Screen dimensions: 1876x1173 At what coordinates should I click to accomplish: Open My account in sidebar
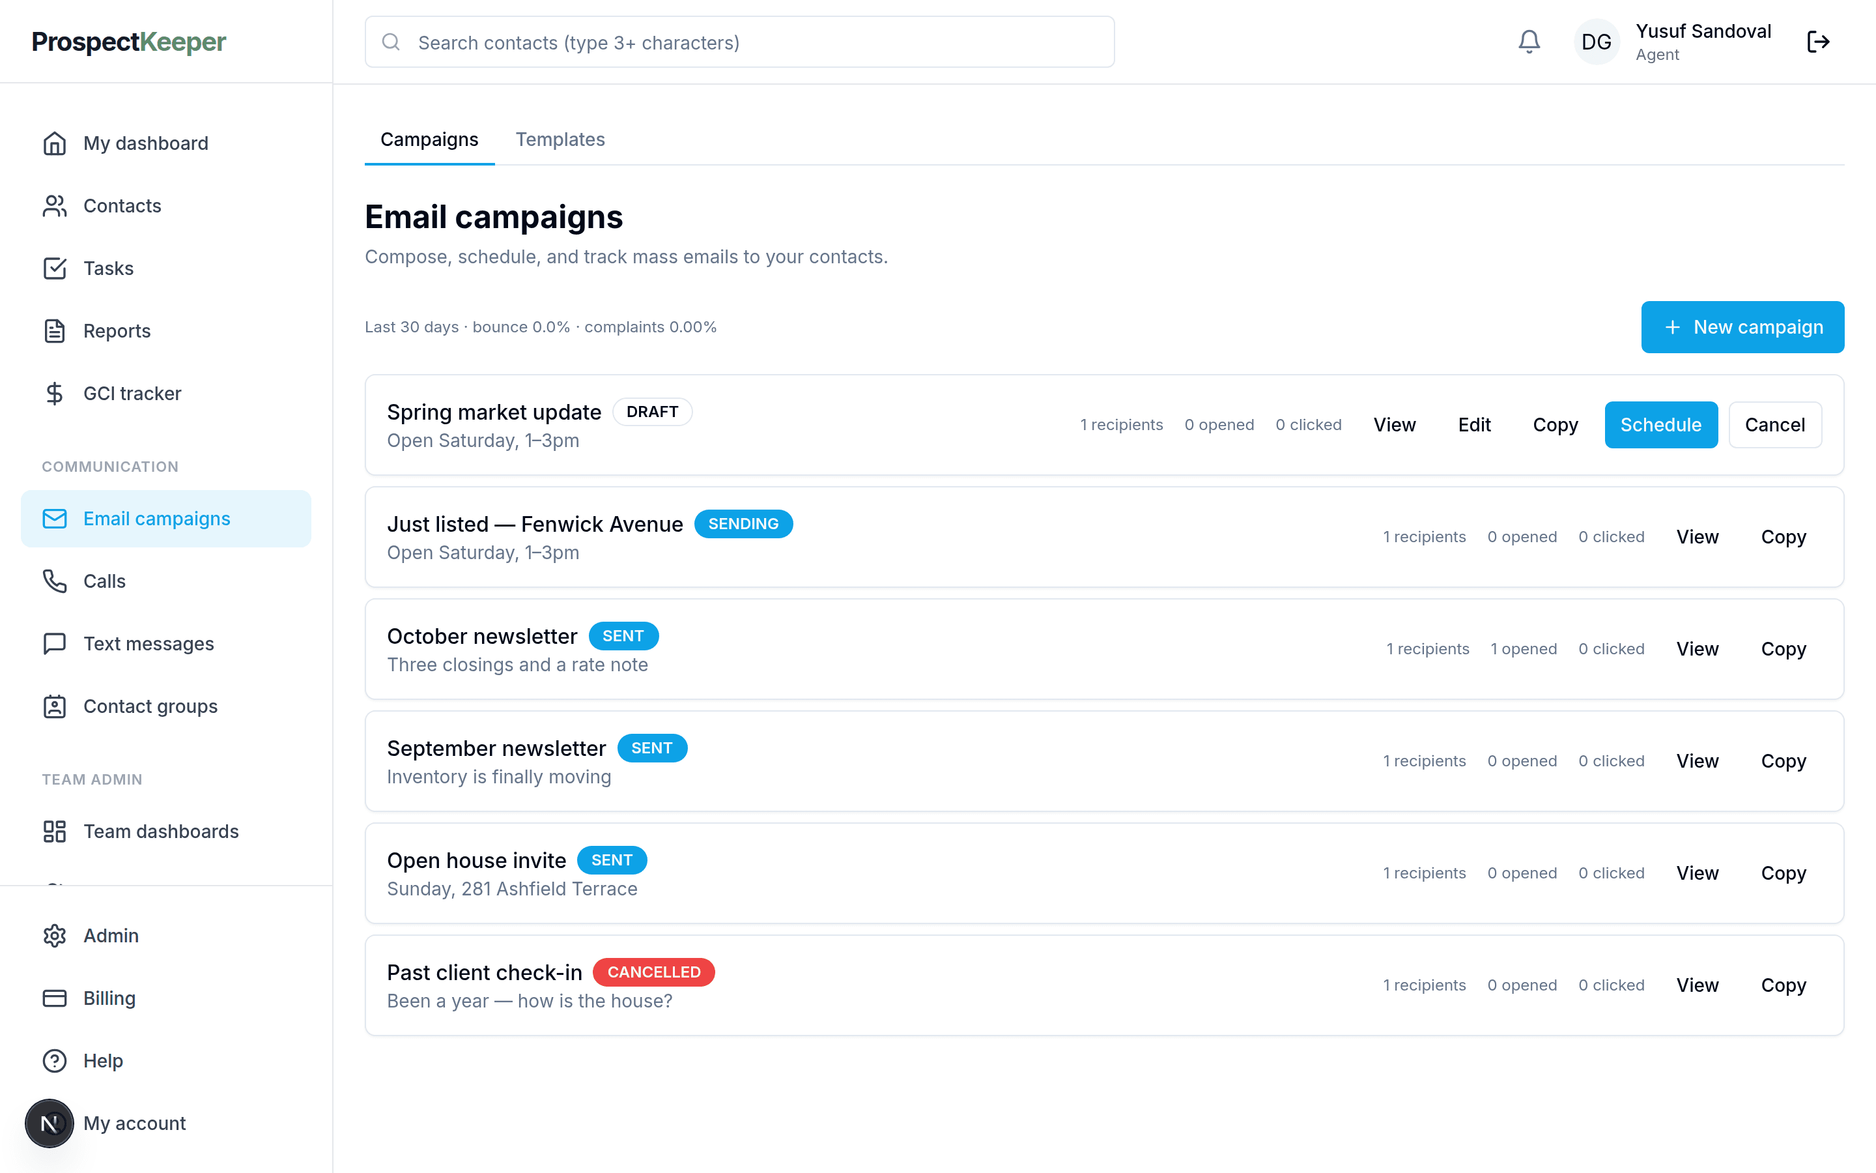[x=166, y=1123]
